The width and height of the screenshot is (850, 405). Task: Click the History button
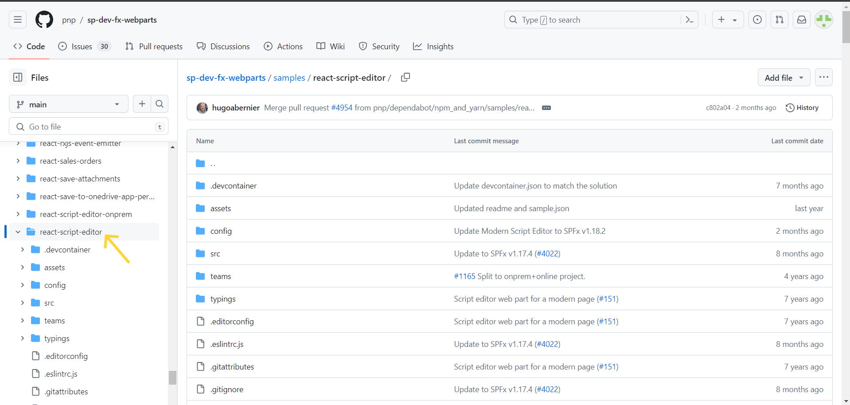(802, 107)
